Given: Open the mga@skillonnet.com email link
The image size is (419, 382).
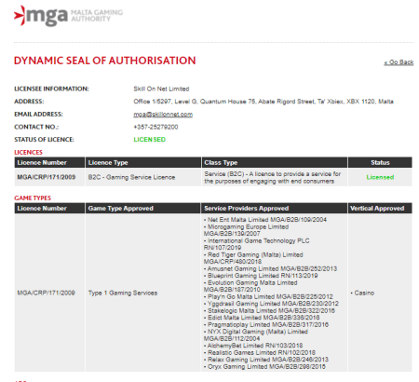Looking at the screenshot, I should point(163,115).
